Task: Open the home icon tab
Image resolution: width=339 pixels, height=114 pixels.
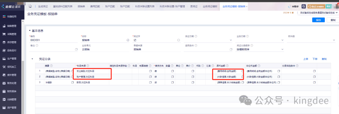Action: (30, 7)
